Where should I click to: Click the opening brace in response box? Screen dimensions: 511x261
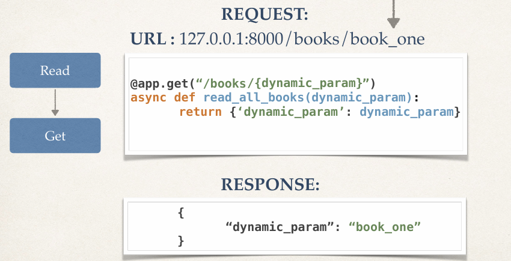(181, 213)
